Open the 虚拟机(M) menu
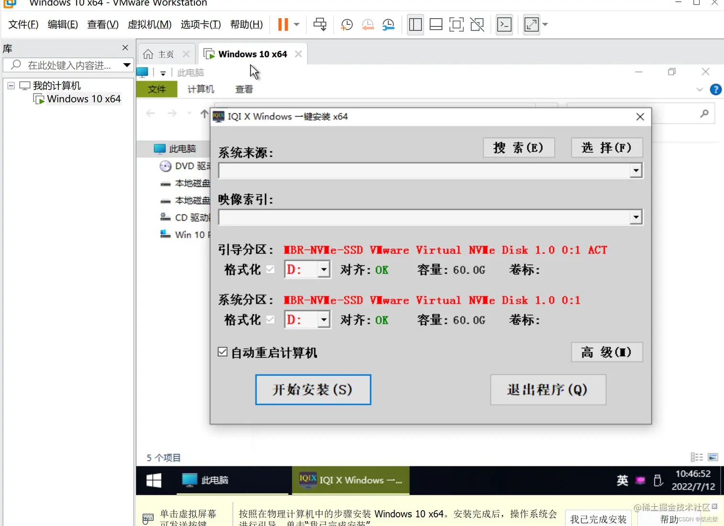The height and width of the screenshot is (526, 724). 149,24
